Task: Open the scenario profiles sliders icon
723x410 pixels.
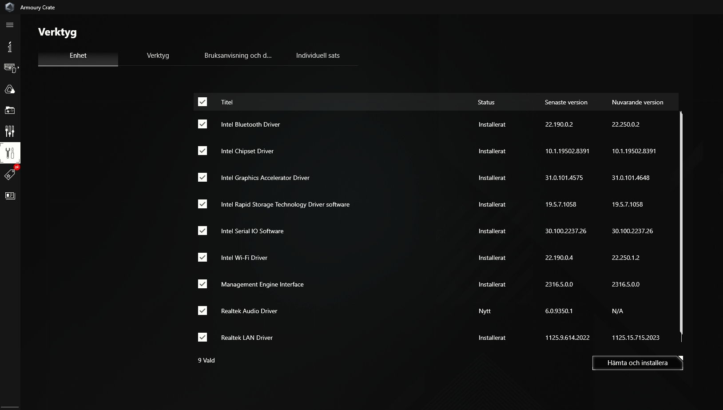Action: pyautogui.click(x=10, y=131)
